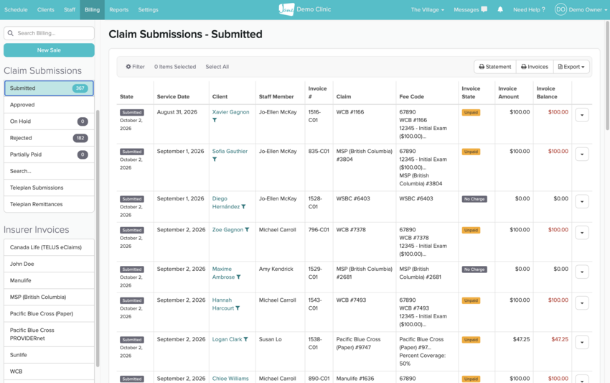The width and height of the screenshot is (610, 383).
Task: Open Manulife insurer invoices
Action: 49,280
